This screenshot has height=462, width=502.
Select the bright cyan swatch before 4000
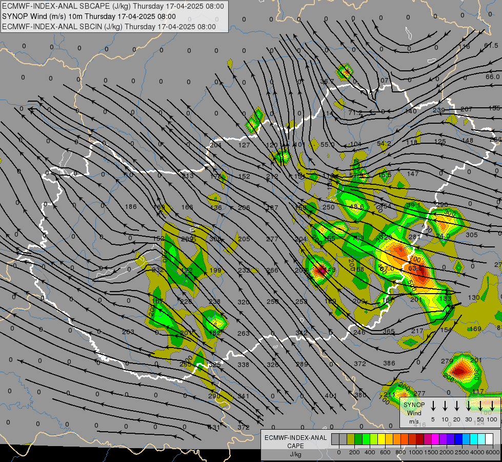473,439
